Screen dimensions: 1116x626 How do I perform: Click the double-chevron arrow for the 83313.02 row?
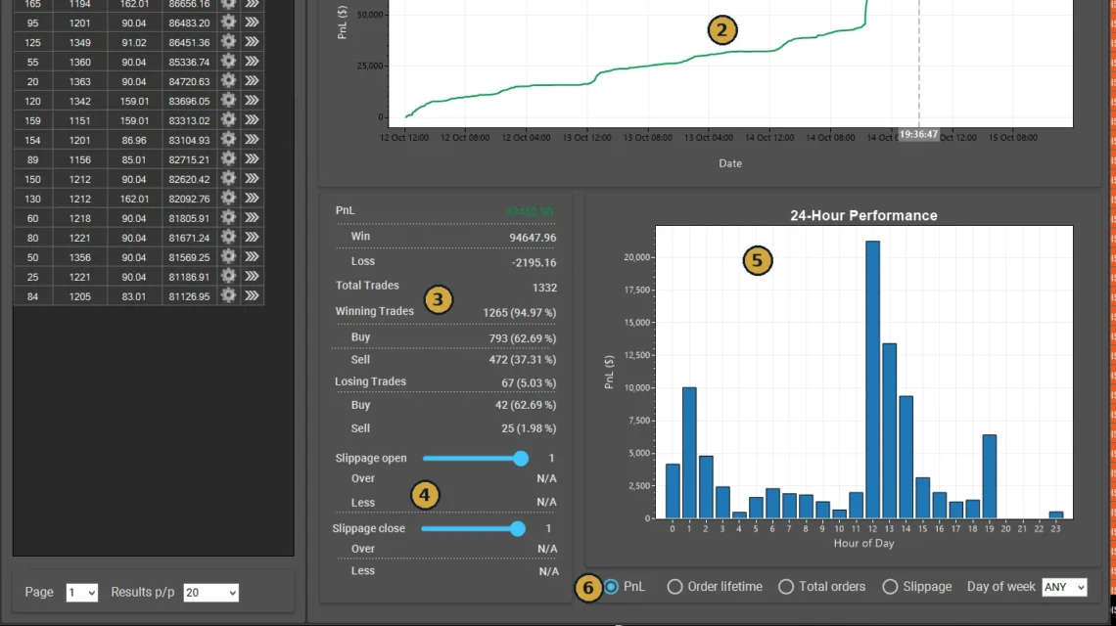[x=252, y=120]
